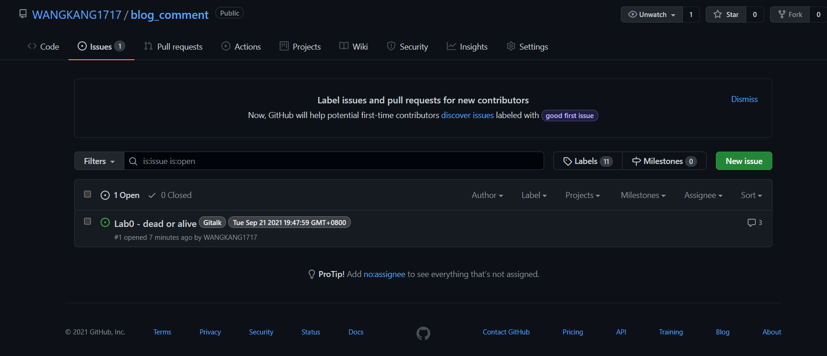Screen dimensions: 827x356
Task: Click the repository icon beside WANGKANG1717
Action: (x=23, y=14)
